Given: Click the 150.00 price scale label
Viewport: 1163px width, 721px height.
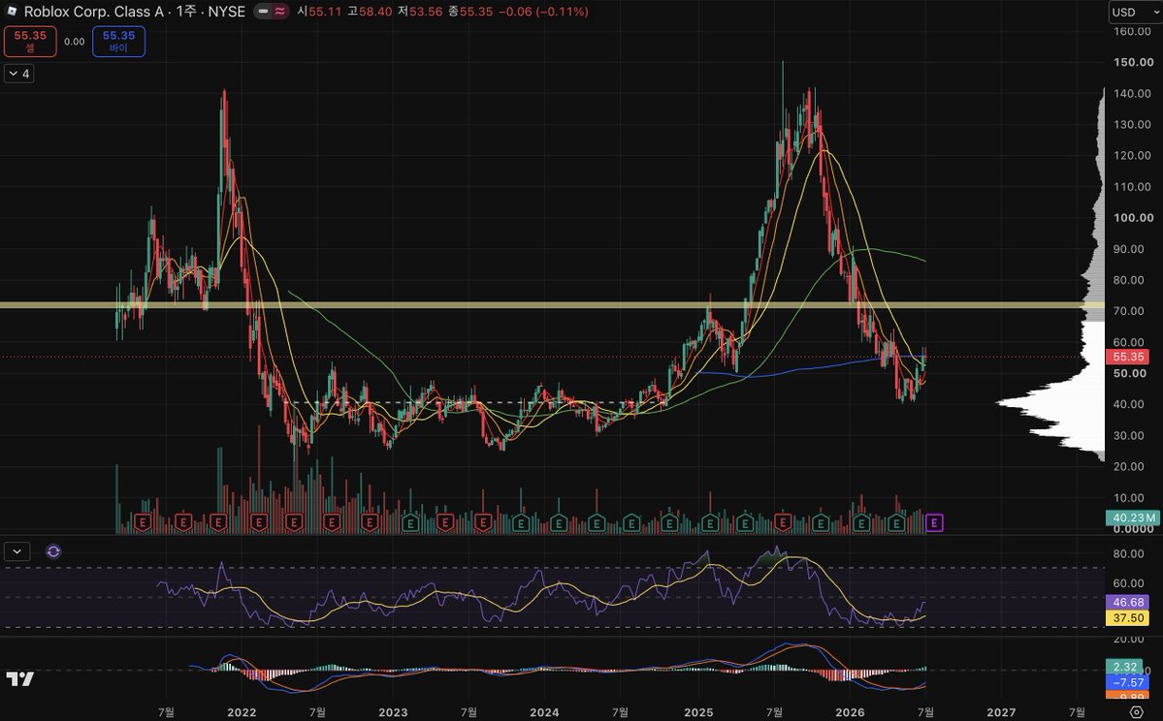Looking at the screenshot, I should 1133,62.
